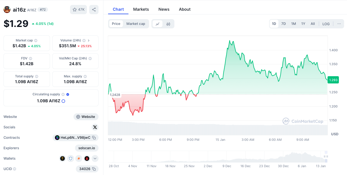This screenshot has height=175, width=347.
Task: Expand Volume (24h) details arrow
Action: (x=89, y=41)
